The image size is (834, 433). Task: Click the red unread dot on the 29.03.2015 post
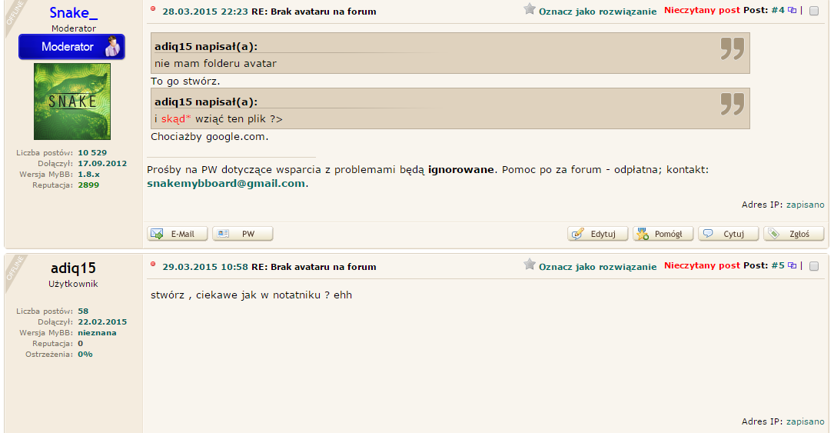pyautogui.click(x=153, y=264)
